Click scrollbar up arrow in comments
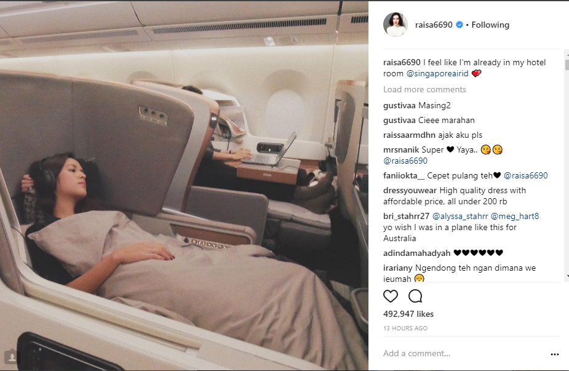This screenshot has width=569, height=371. point(567,54)
